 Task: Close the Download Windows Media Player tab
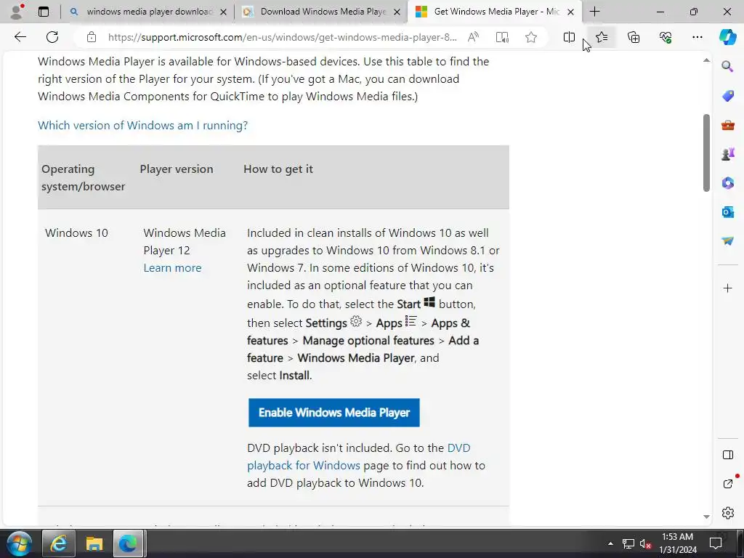397,12
